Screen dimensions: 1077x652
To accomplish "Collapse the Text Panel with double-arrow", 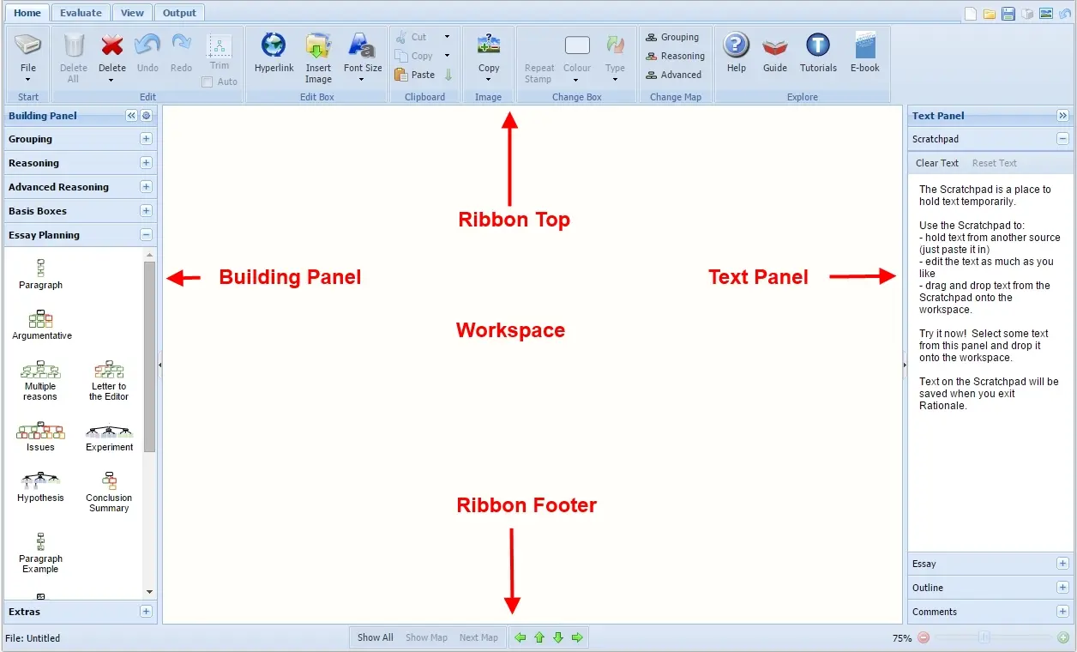I will (x=1062, y=116).
